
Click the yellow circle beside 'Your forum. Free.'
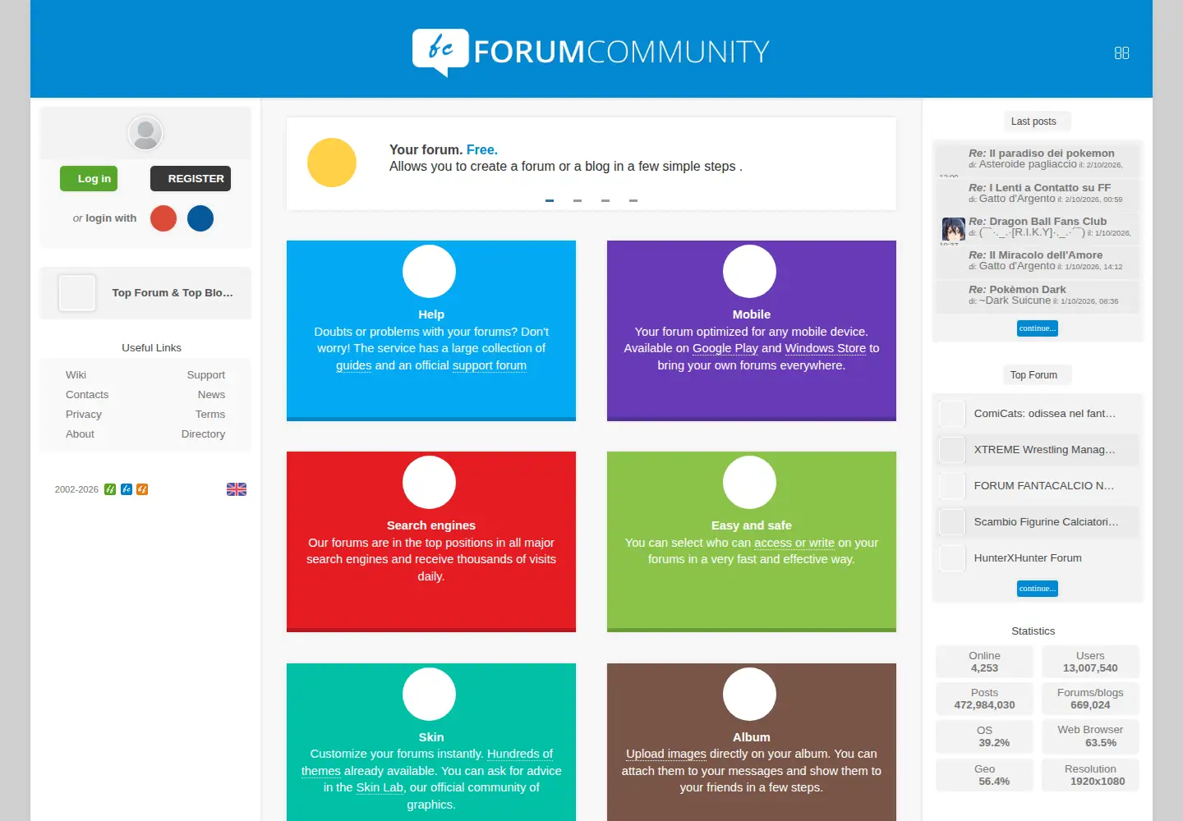click(x=332, y=163)
